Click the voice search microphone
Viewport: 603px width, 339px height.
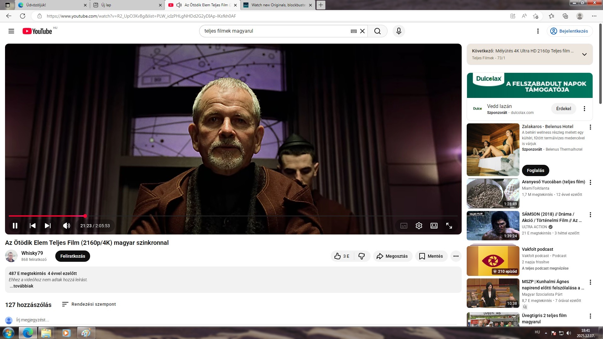click(x=399, y=31)
